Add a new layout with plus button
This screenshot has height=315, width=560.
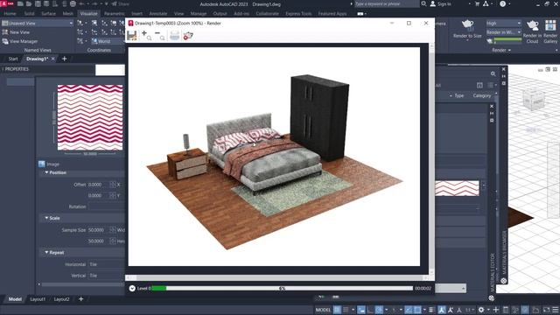(x=81, y=299)
